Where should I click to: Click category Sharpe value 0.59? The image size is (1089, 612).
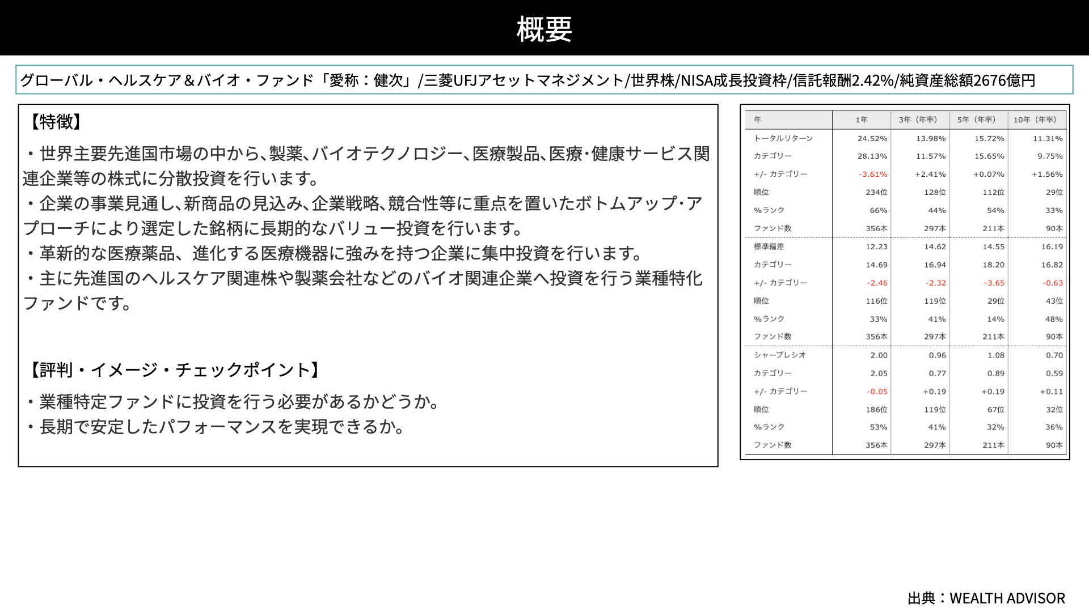1054,373
